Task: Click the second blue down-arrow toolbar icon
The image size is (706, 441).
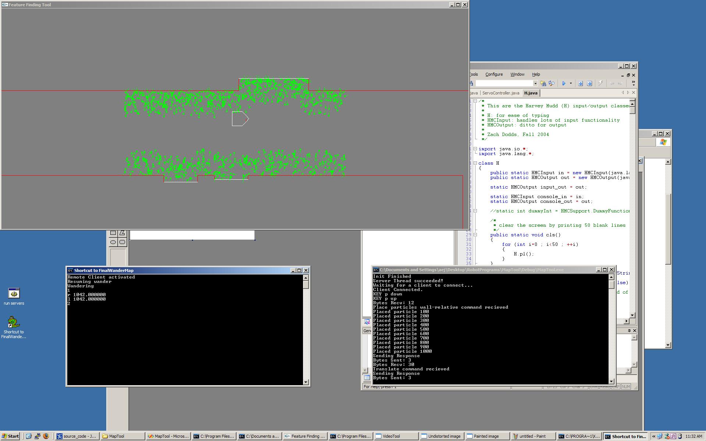Action: tap(589, 83)
